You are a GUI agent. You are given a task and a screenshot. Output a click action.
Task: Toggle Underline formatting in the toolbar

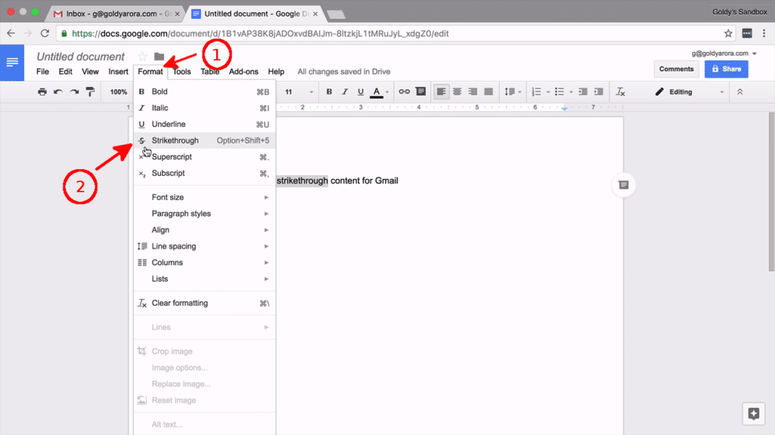click(x=360, y=91)
